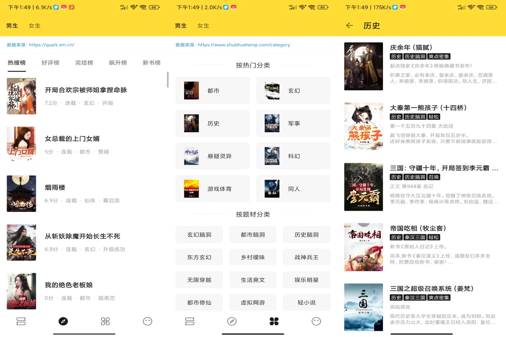Image resolution: width=506 pixels, height=337 pixels.
Task: Choose 轻小说 genre chip
Action: pos(306,302)
